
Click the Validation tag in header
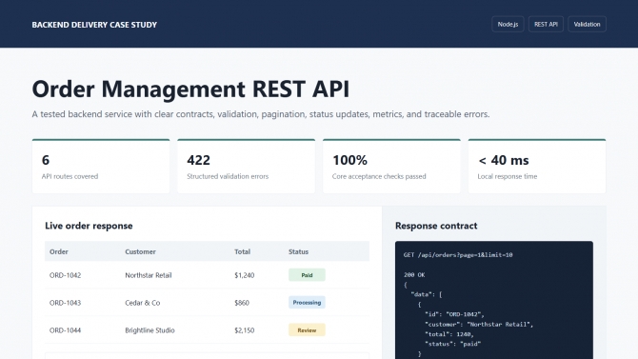click(587, 24)
